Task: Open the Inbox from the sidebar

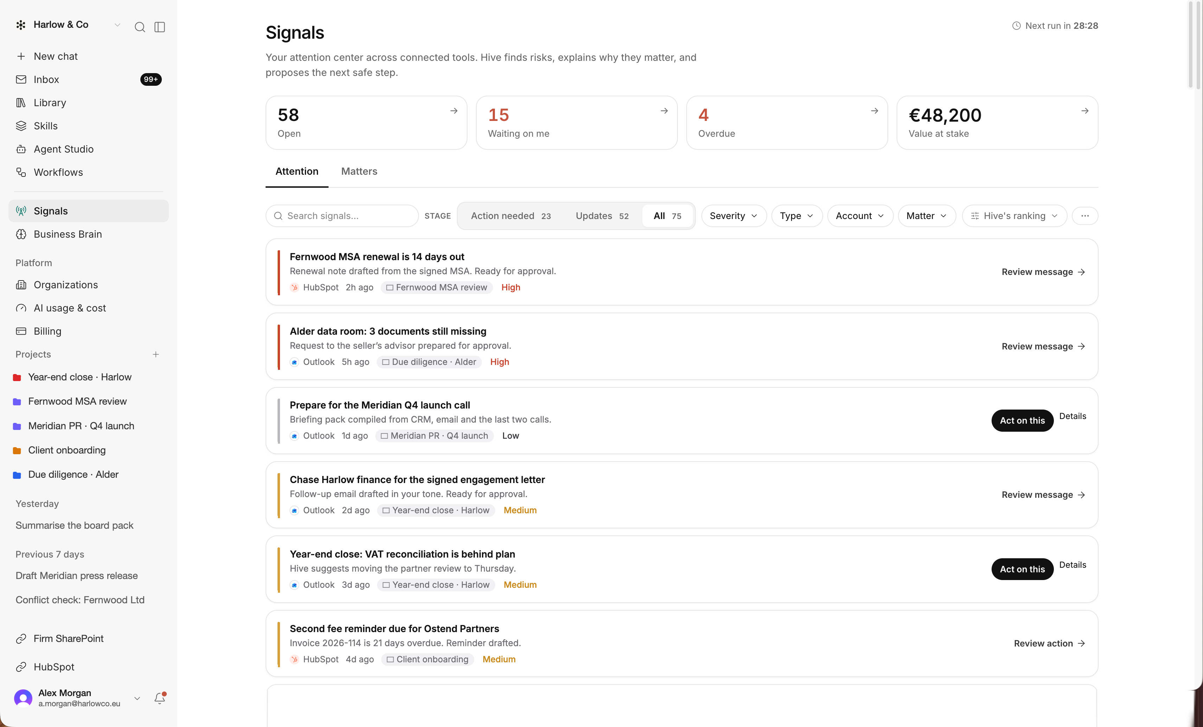Action: coord(88,79)
